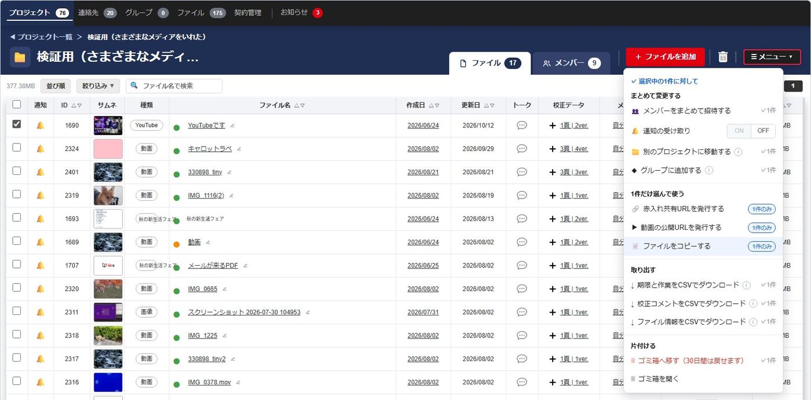The height and width of the screenshot is (400, 811).
Task: Click the project folder icon beside the title
Action: [20, 57]
